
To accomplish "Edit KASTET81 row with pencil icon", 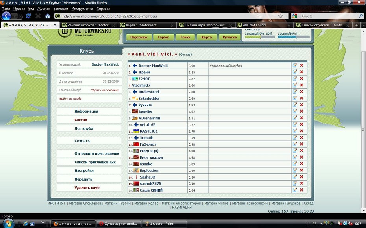I will [295, 131].
